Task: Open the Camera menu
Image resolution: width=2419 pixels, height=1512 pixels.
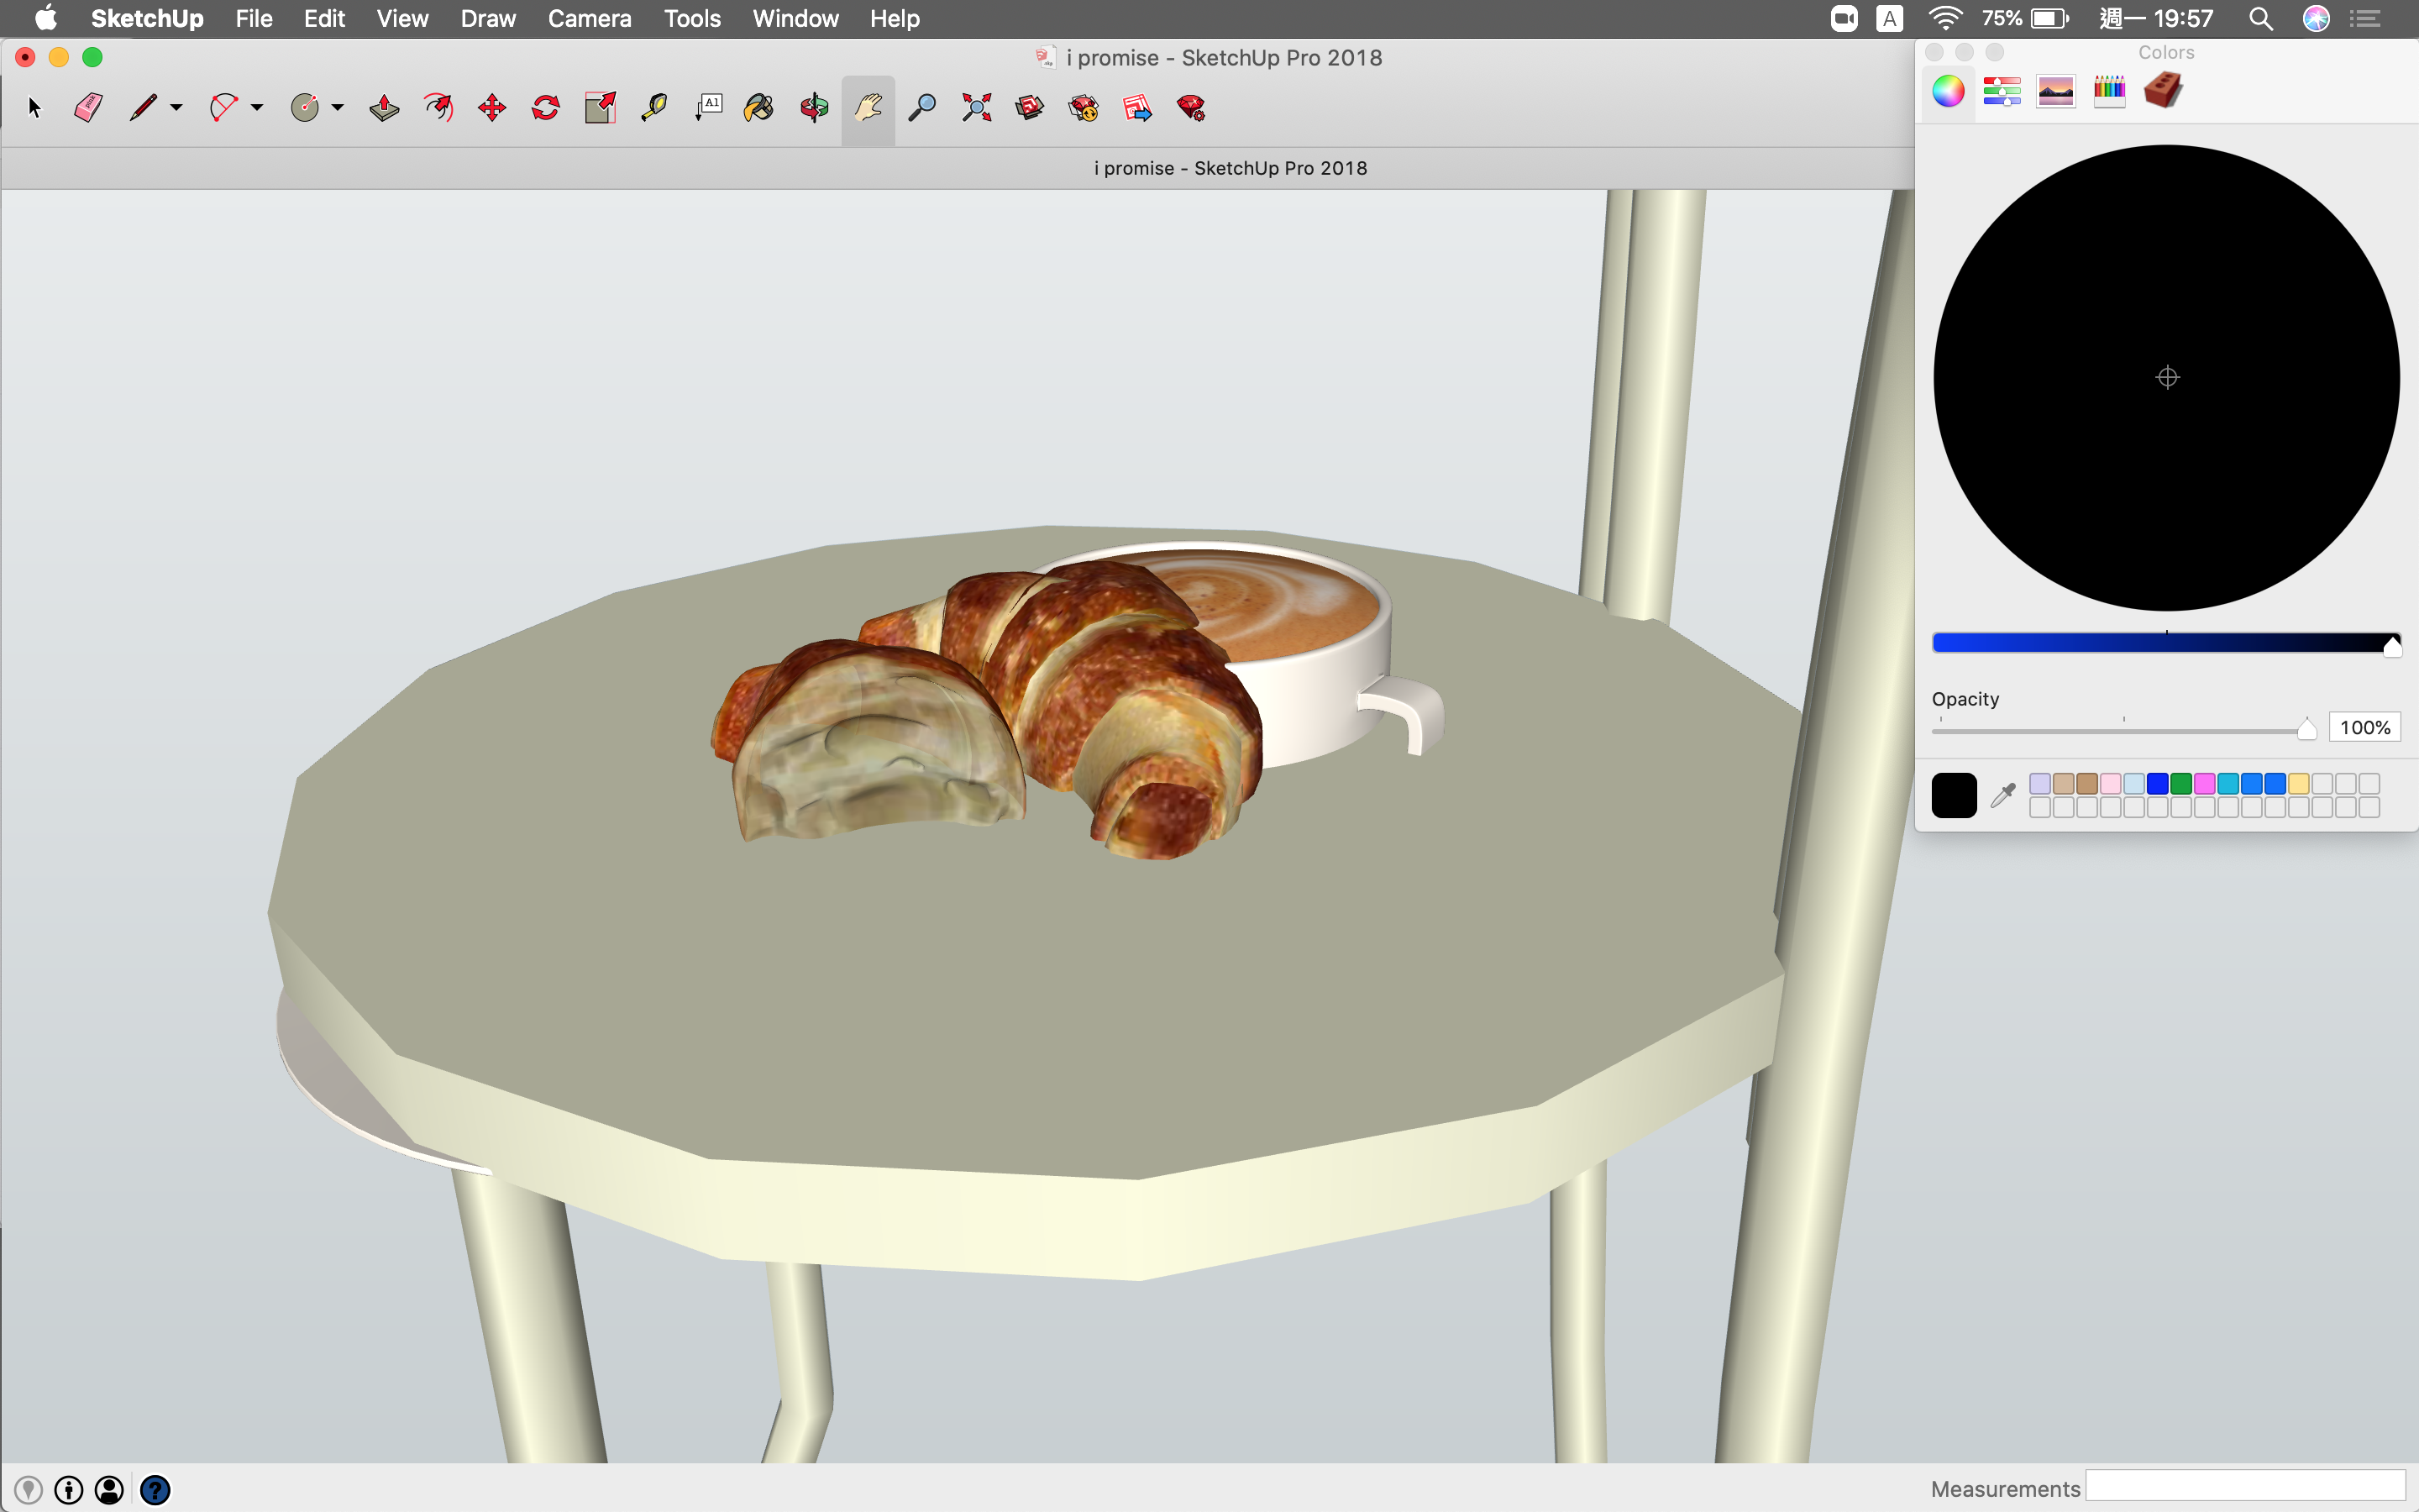Action: tap(589, 18)
